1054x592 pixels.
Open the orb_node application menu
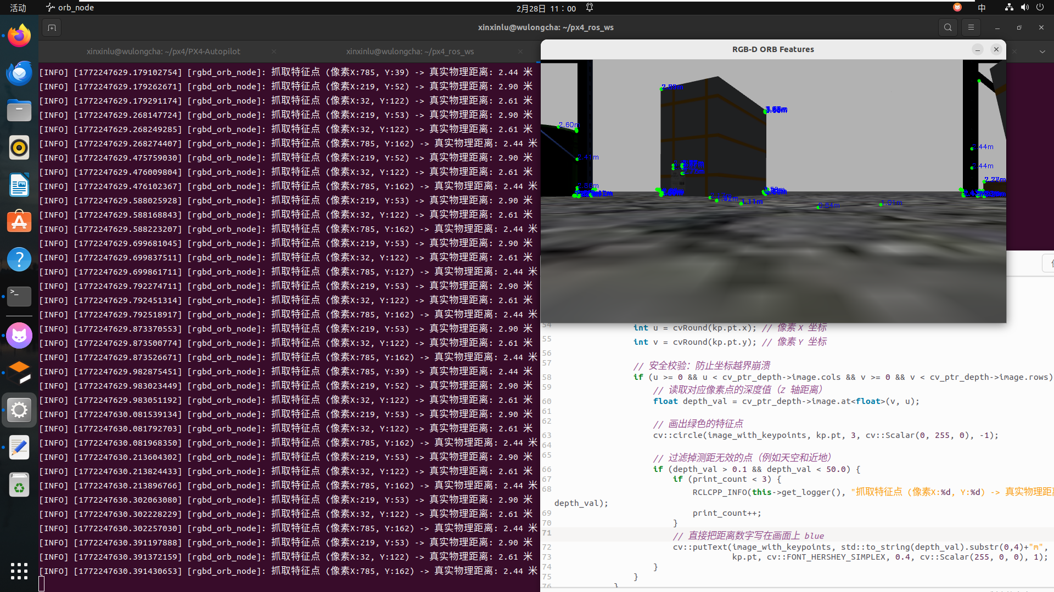point(70,8)
